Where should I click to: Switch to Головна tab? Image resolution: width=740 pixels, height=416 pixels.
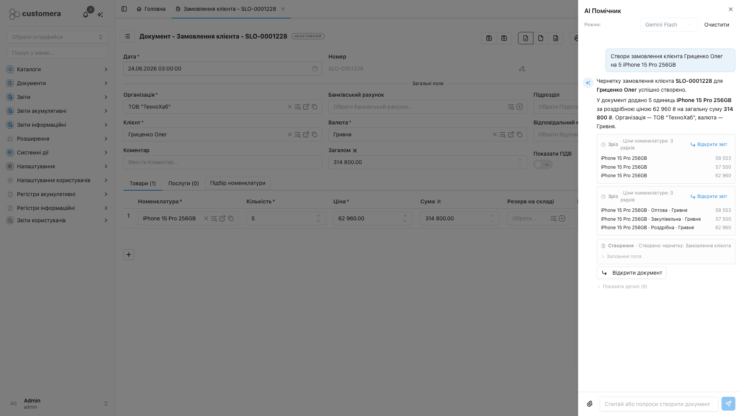tap(151, 9)
